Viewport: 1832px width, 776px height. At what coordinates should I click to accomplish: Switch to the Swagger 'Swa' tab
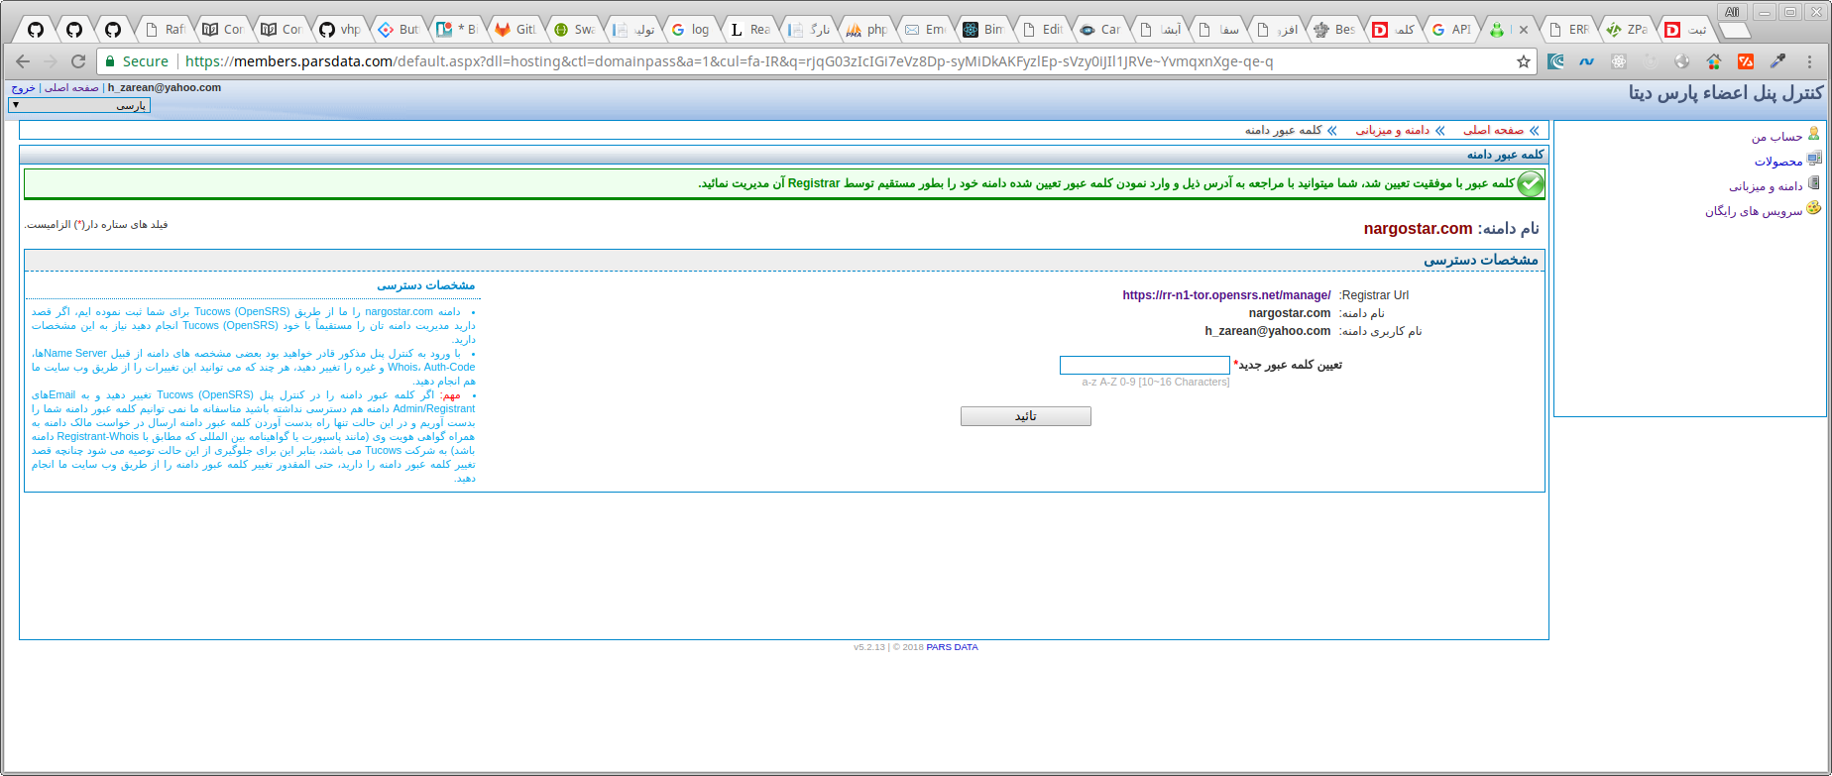tap(573, 30)
